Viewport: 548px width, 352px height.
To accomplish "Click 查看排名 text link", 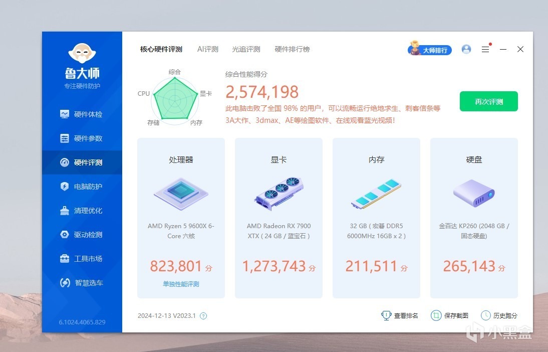I will pos(406,315).
